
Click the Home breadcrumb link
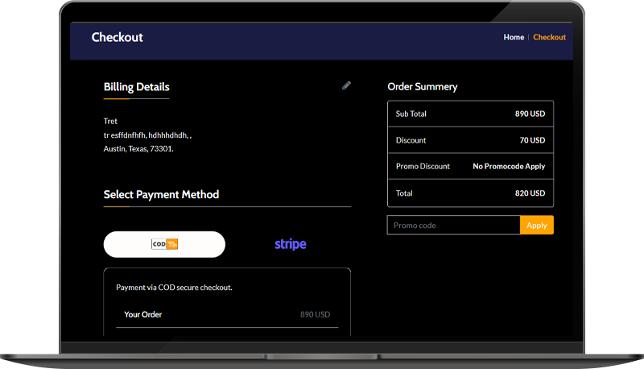(x=514, y=37)
